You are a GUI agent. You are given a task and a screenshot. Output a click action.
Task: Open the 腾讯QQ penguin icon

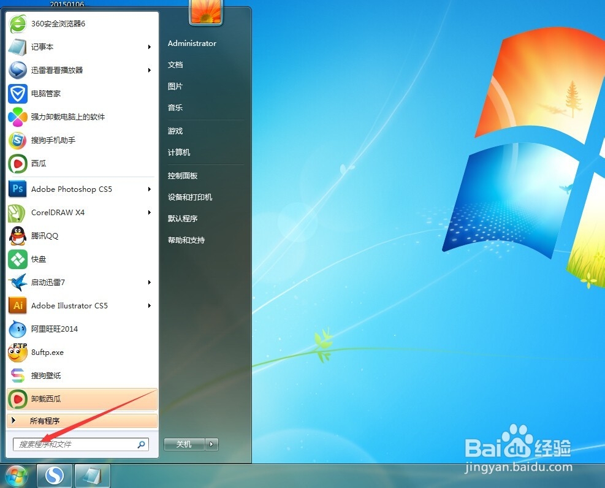coord(18,235)
